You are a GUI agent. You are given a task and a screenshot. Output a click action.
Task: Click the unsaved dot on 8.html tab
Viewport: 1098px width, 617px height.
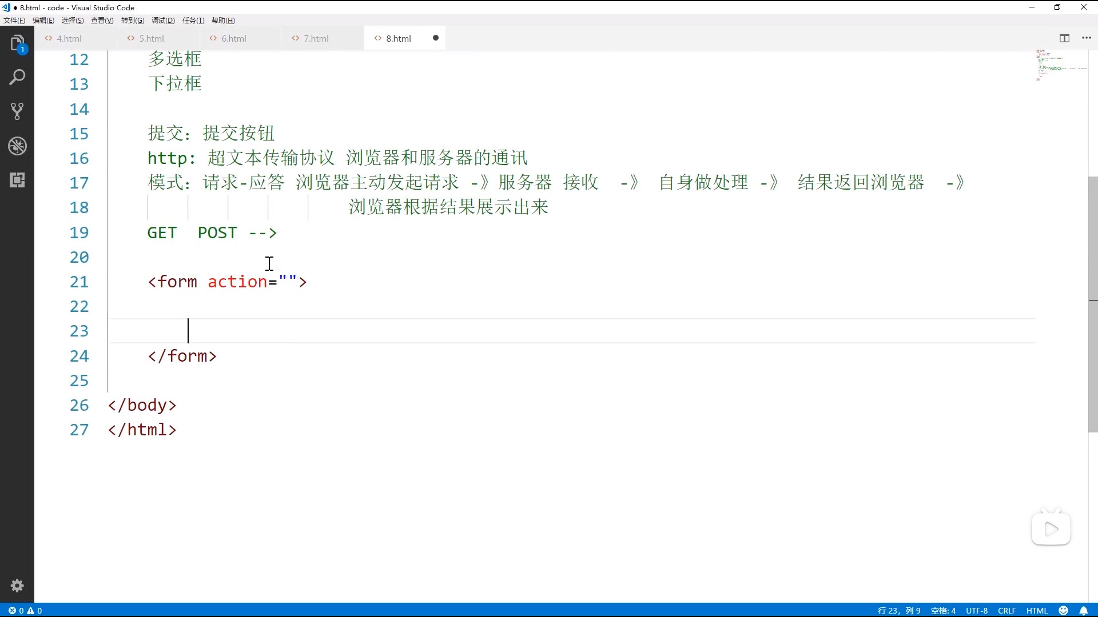coord(436,38)
